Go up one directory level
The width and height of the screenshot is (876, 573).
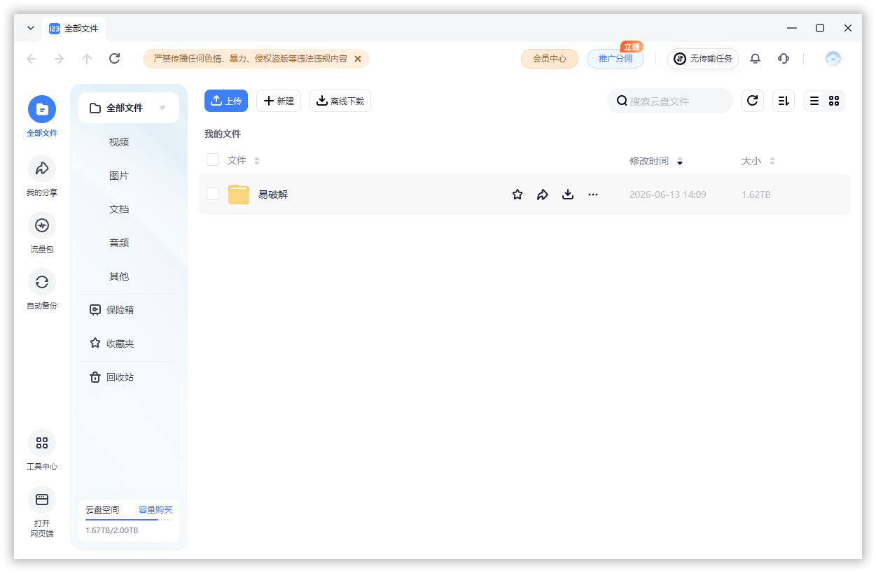click(x=87, y=59)
